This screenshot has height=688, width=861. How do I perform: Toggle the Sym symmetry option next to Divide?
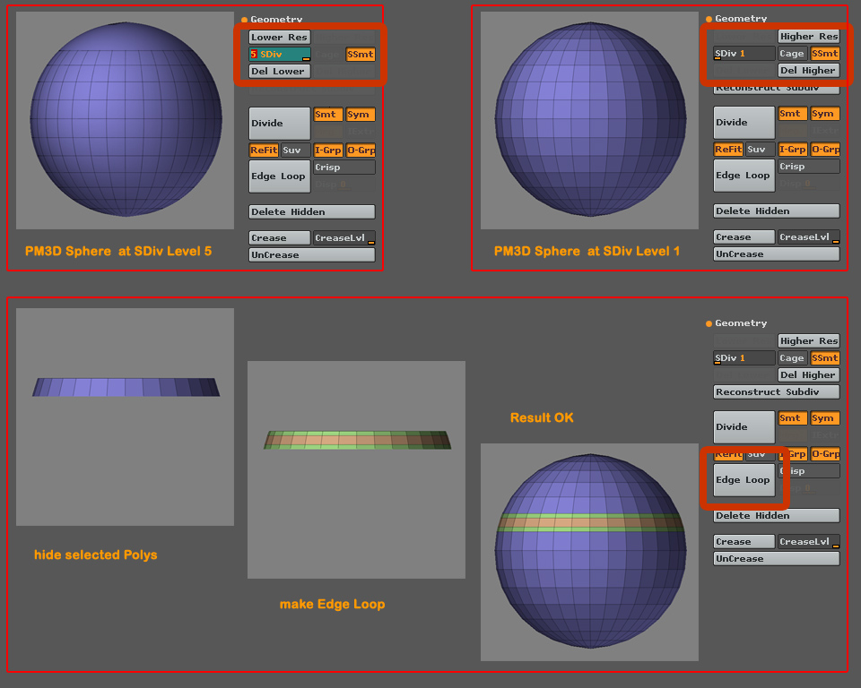[x=360, y=114]
